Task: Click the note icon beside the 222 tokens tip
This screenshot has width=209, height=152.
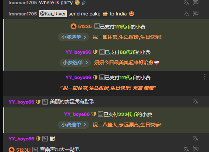Action: click(x=101, y=114)
